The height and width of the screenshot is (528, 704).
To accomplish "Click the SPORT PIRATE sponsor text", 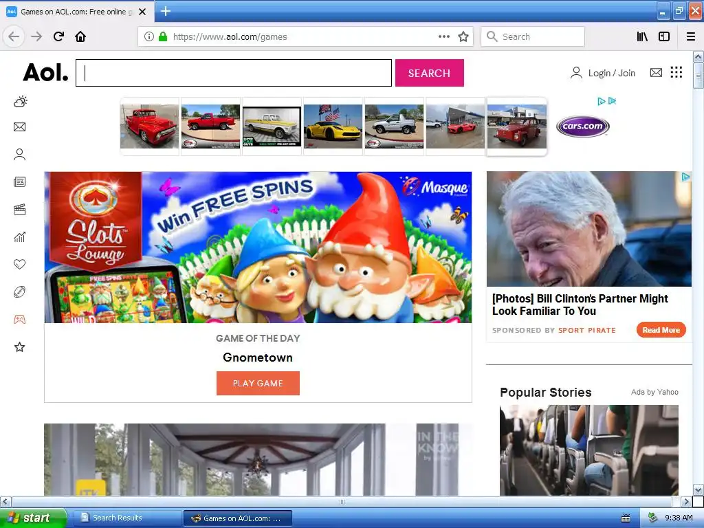I will pos(586,331).
